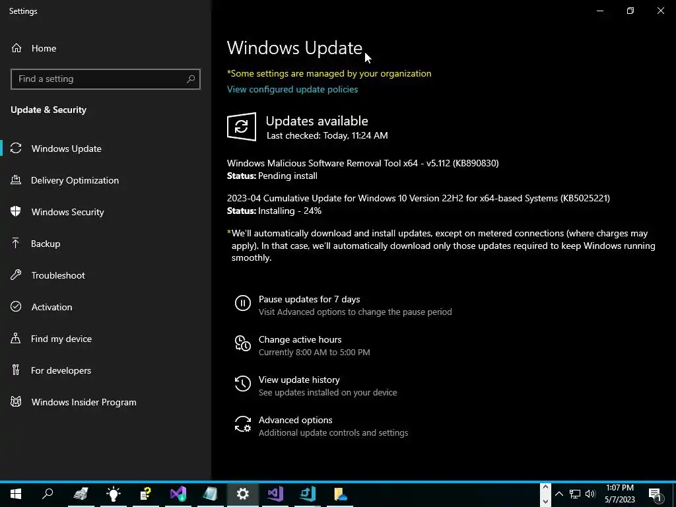Click the Windows Update sync icon in sidebar
The height and width of the screenshot is (507, 676).
(x=16, y=149)
